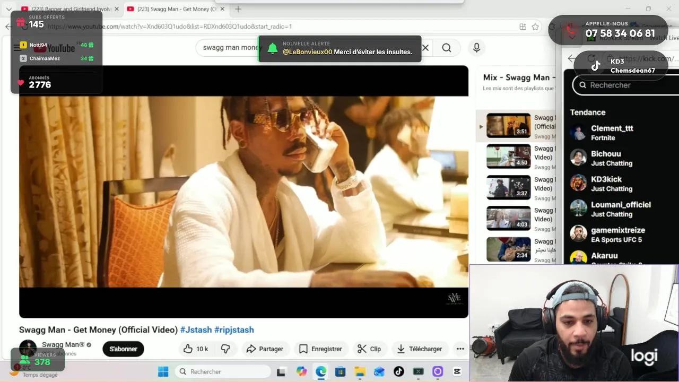The image size is (679, 382).
Task: Click Bichouu avatar in Kick sidebar
Action: pos(578,158)
